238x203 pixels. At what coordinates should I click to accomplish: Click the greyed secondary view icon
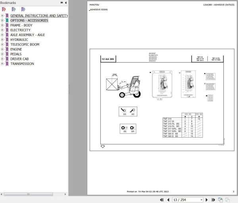tap(227, 200)
